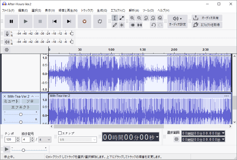This screenshot has width=237, height=160.
Task: Select the Envelope tool
Action: (122, 18)
